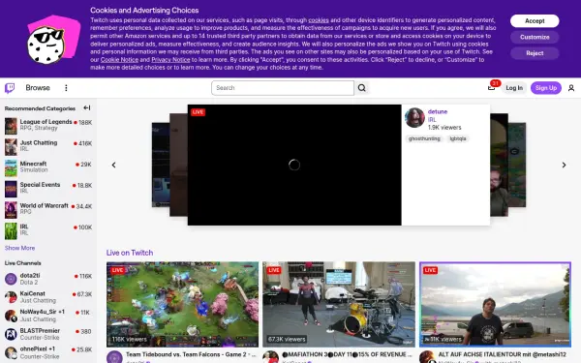The width and height of the screenshot is (581, 363).
Task: Open Minecraft category thumbnail icon
Action: tap(11, 167)
